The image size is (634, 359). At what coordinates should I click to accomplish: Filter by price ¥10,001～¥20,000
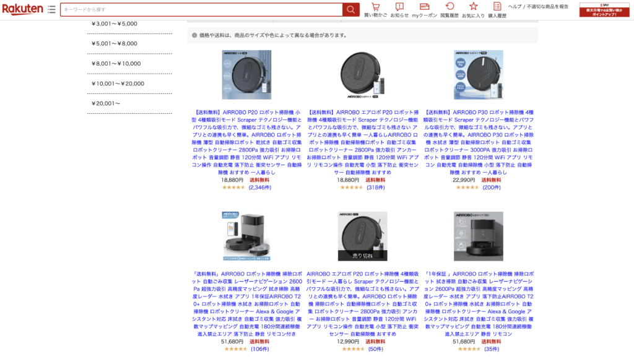click(x=118, y=84)
